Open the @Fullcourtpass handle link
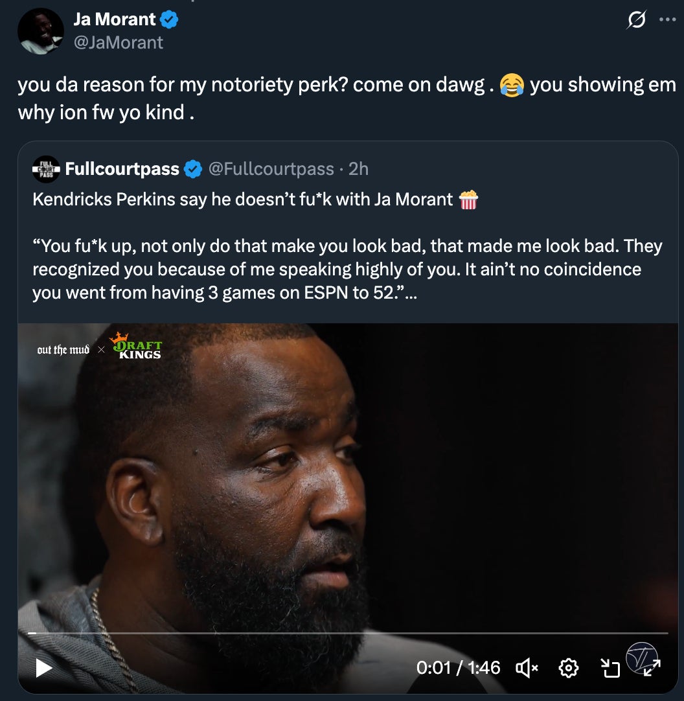 (x=271, y=170)
